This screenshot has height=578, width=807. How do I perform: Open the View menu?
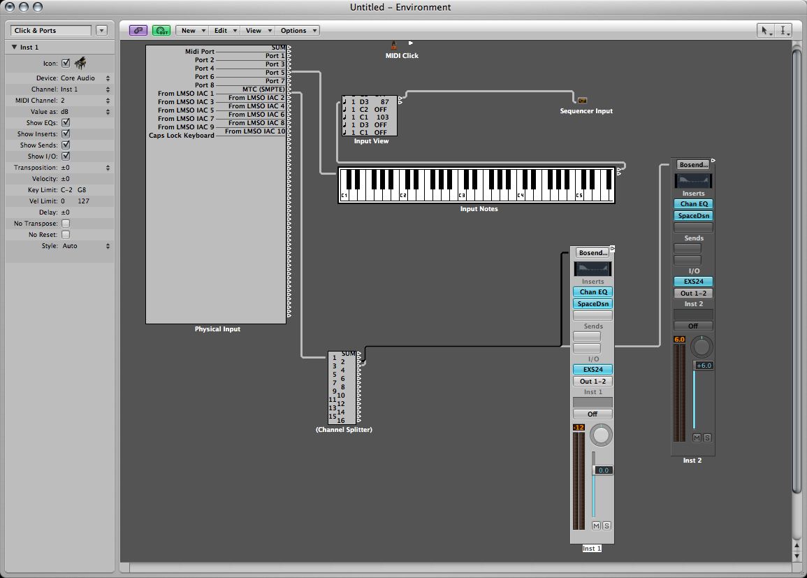click(x=259, y=30)
